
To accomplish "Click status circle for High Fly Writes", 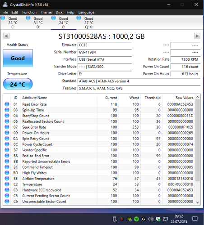I will click(7, 173).
